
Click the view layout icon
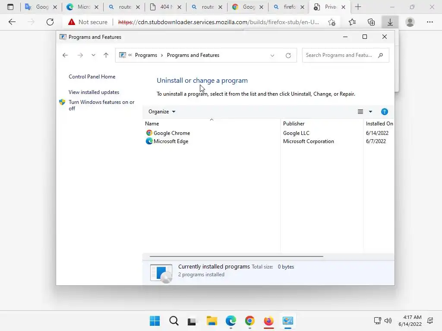(360, 112)
